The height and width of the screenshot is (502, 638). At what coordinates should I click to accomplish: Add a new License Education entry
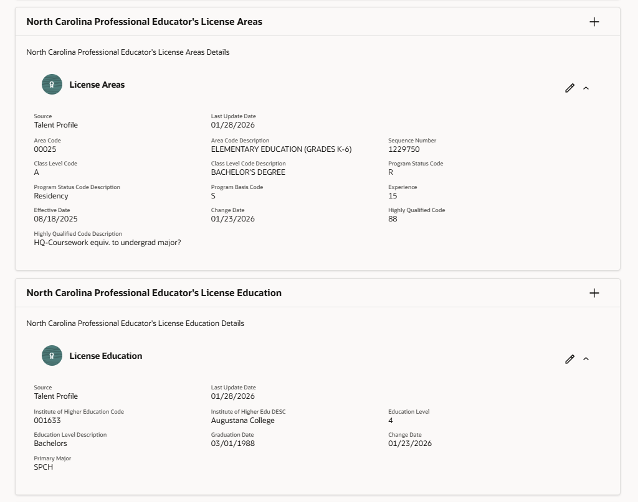coord(594,293)
